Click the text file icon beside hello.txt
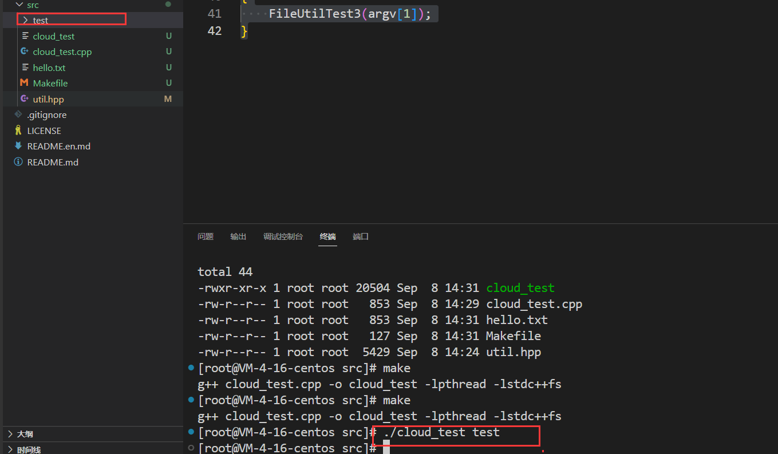The image size is (778, 454). [25, 68]
